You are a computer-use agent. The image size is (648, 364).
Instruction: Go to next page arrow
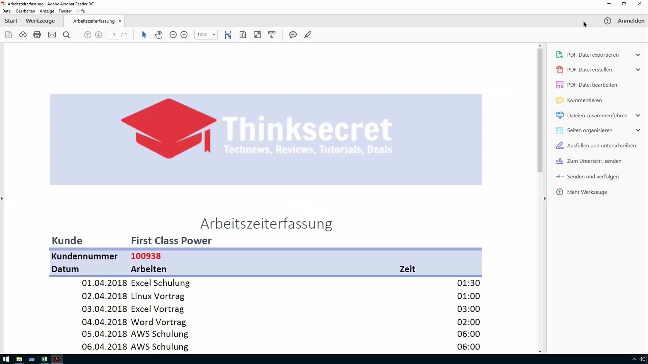pos(99,35)
